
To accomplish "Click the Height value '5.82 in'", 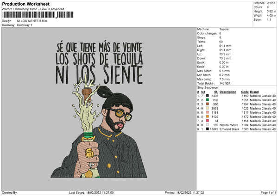I will [x=271, y=11].
